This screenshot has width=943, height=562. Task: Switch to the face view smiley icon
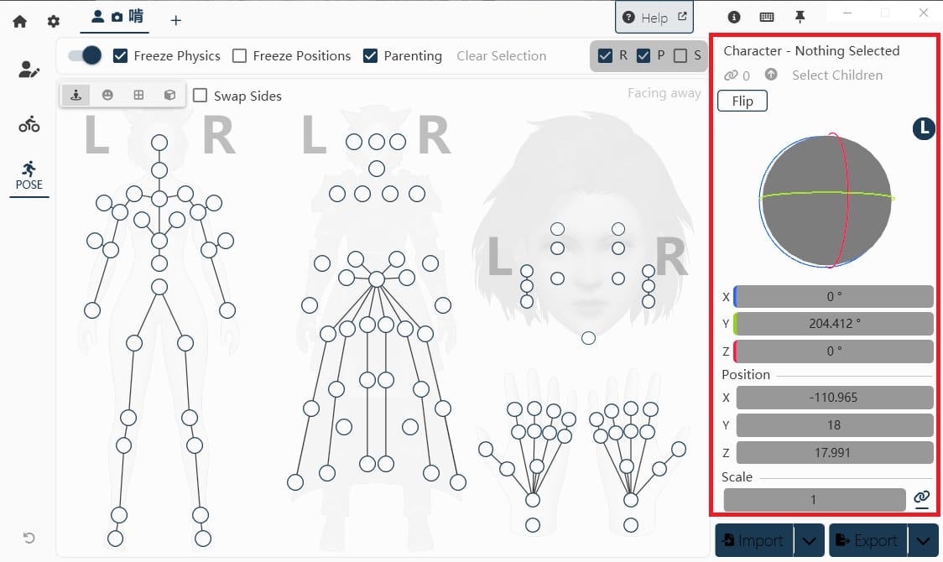pos(107,95)
